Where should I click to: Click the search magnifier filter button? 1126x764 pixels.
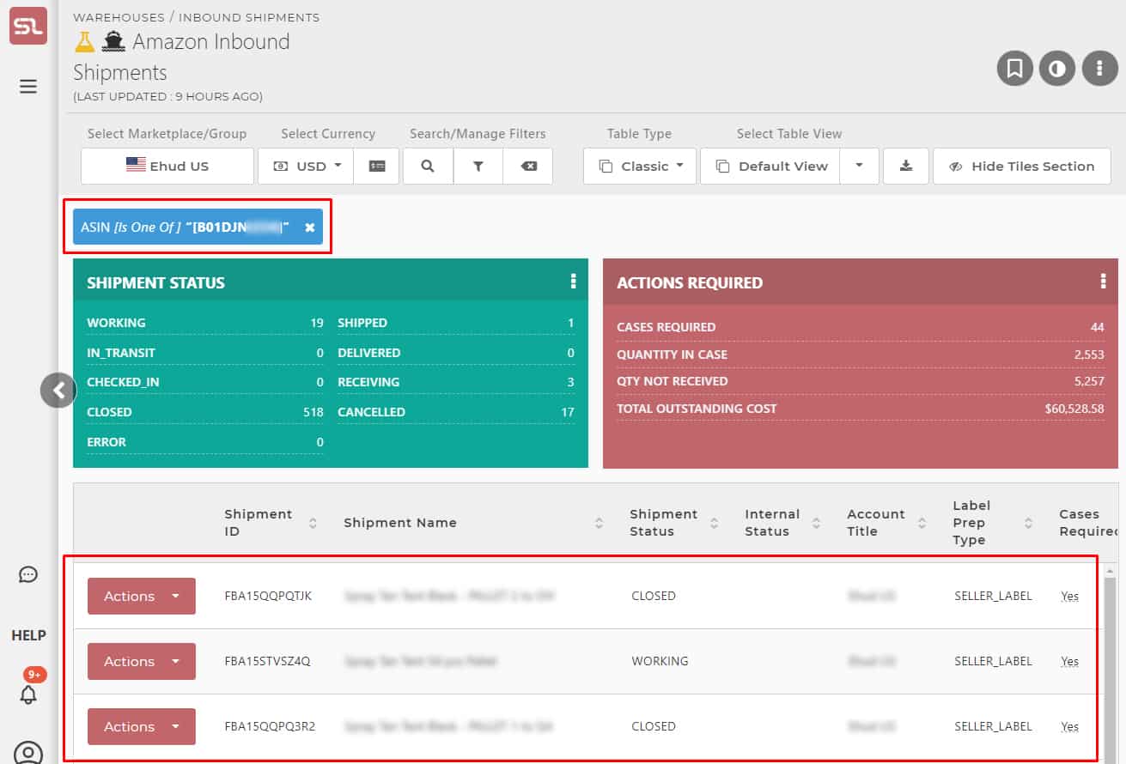click(x=428, y=167)
